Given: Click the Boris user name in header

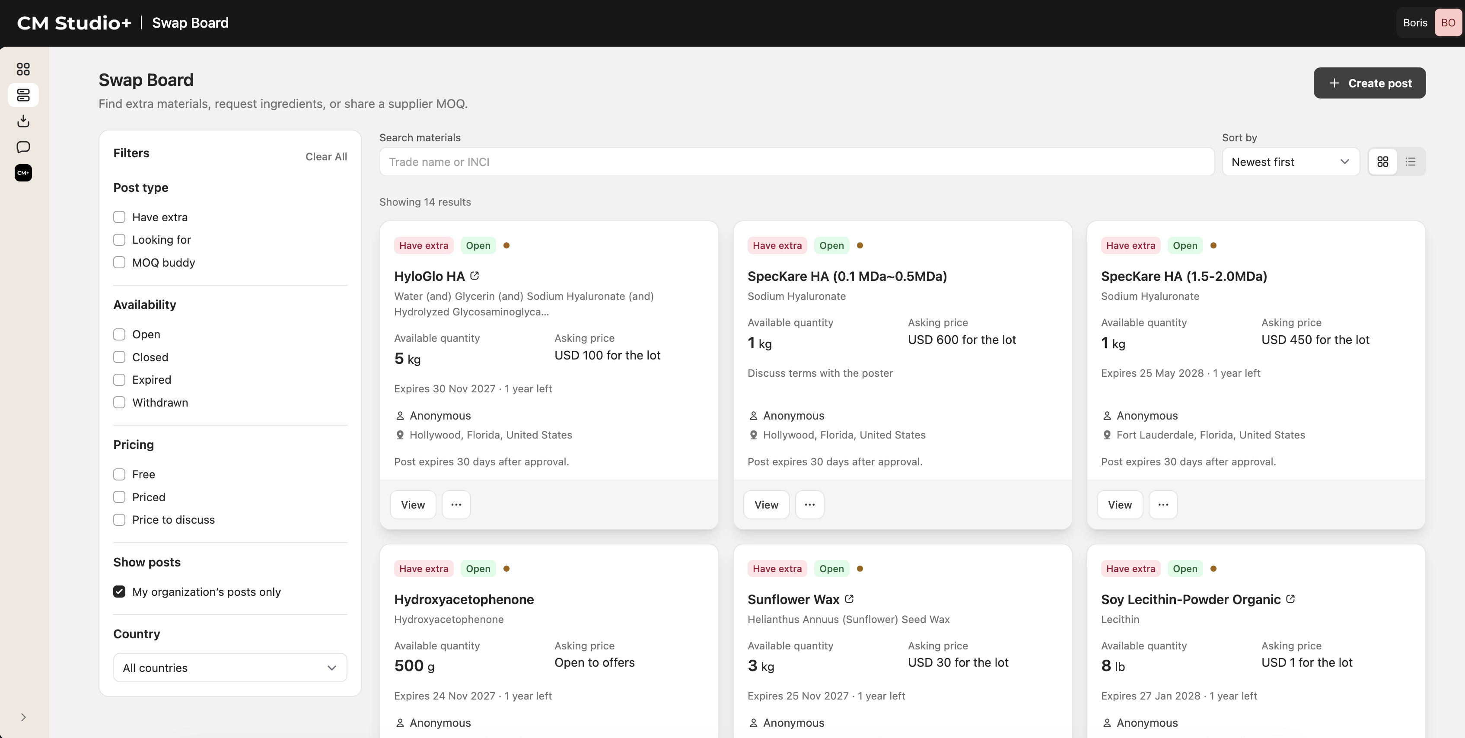Looking at the screenshot, I should [1415, 23].
